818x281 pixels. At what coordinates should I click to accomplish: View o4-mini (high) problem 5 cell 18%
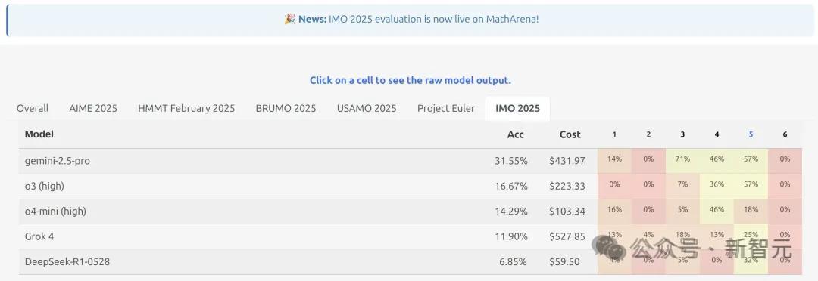coord(751,211)
